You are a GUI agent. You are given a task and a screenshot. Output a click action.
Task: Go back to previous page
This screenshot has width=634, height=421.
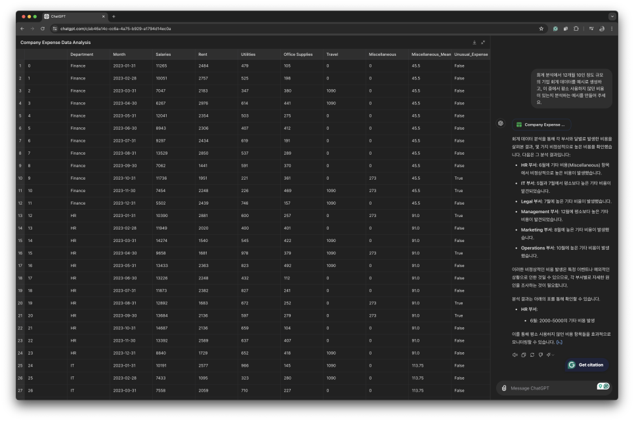[22, 29]
